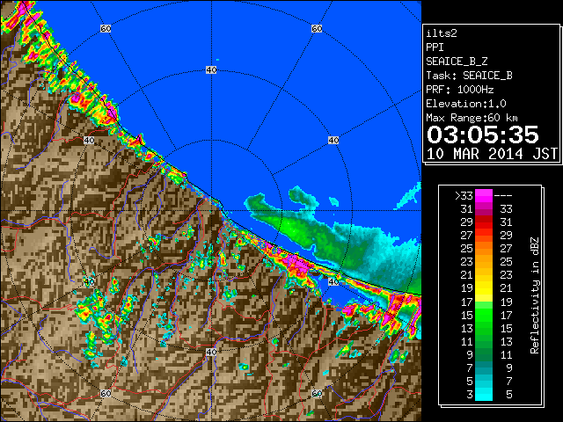Pick the cyan 3–5 dBZ legend swatch

[483, 394]
